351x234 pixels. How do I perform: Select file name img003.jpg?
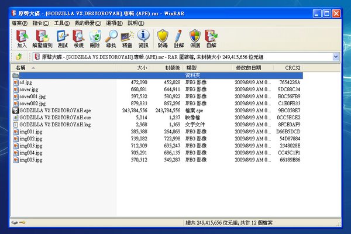point(31,146)
